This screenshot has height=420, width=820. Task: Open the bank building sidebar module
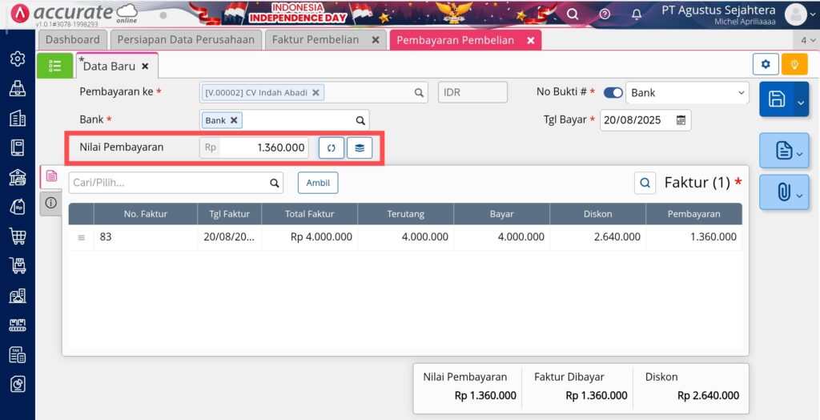(18, 177)
